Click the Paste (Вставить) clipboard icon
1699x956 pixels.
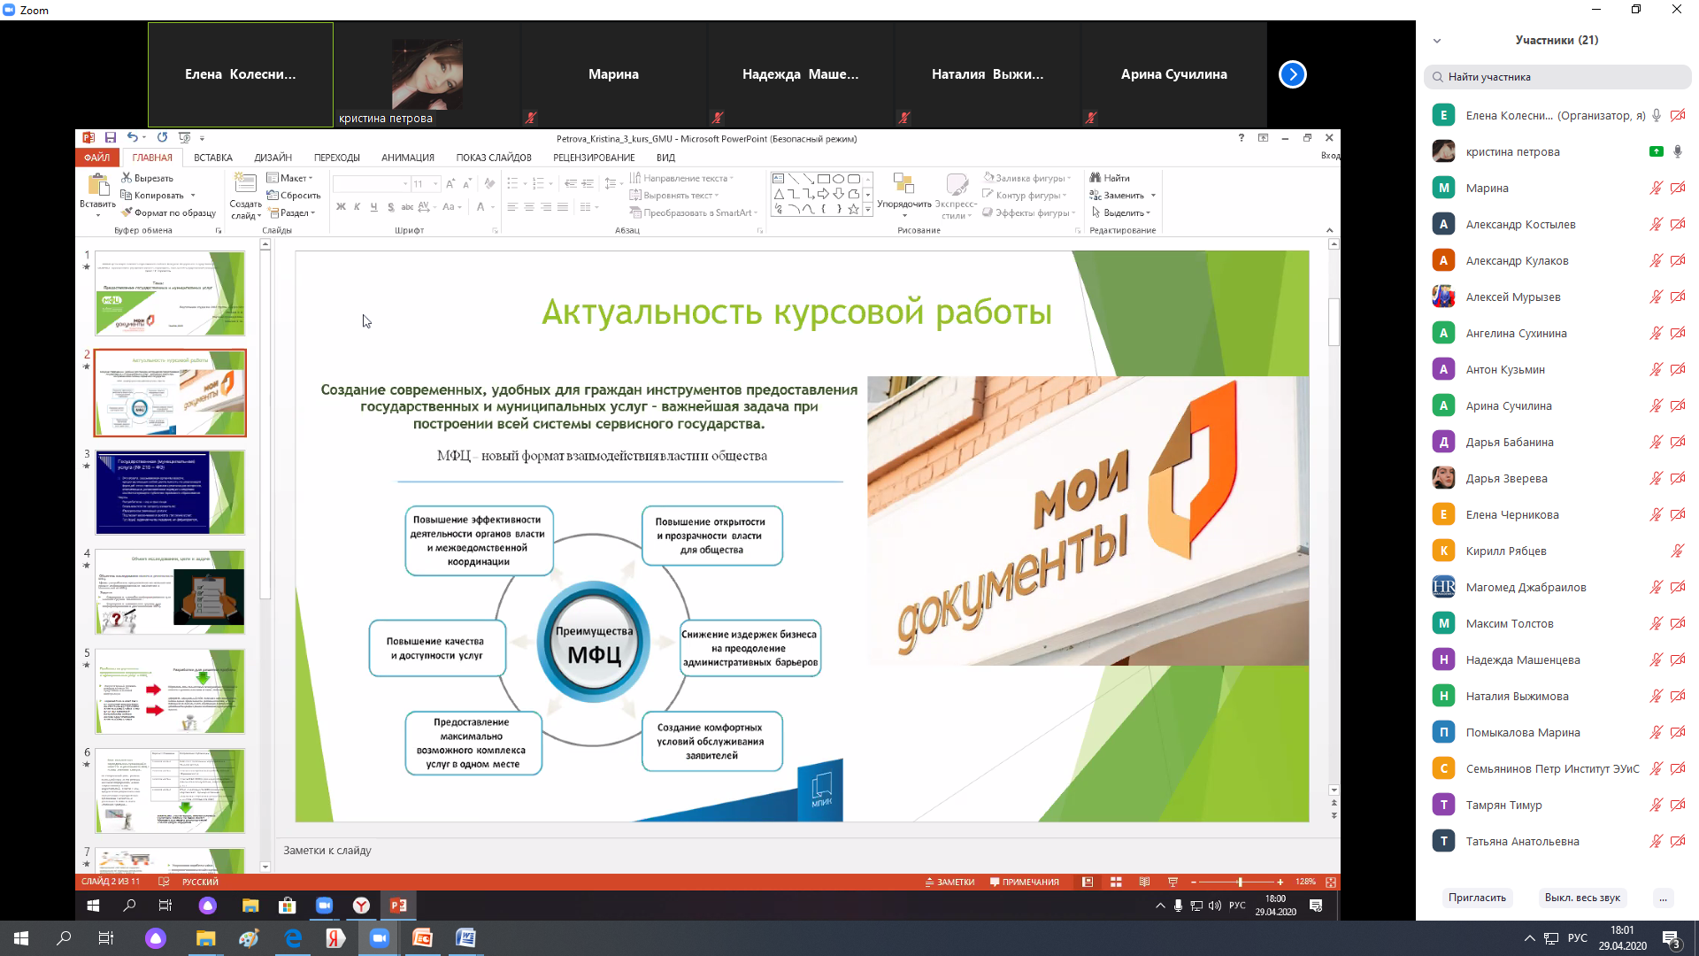pos(97,185)
